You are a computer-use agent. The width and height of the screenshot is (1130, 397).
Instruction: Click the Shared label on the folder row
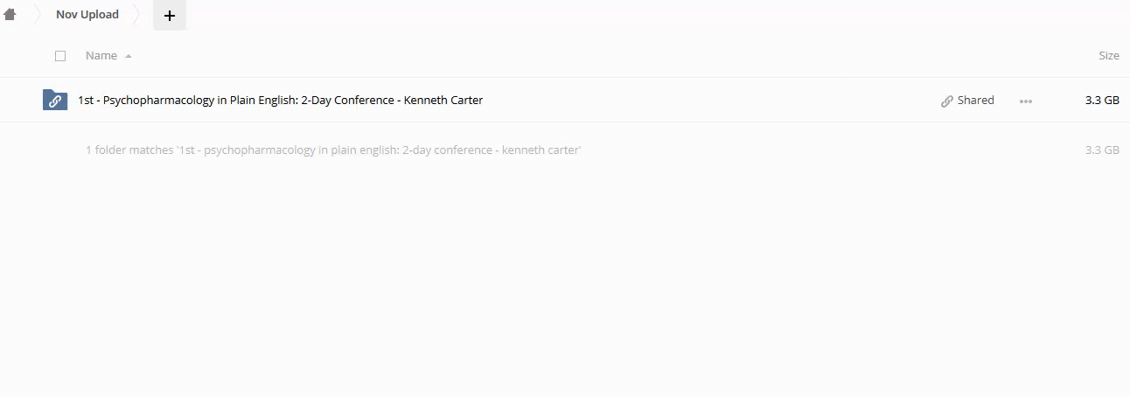(976, 101)
